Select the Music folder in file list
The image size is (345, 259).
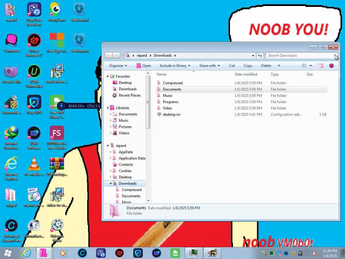(241, 96)
